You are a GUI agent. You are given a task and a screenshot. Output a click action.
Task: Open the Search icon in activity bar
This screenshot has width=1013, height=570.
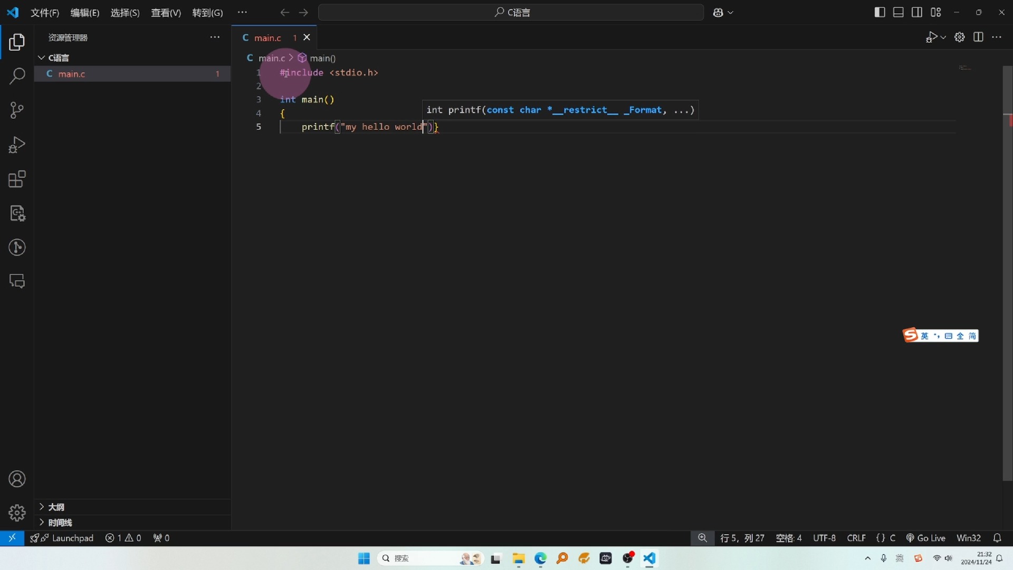click(17, 77)
